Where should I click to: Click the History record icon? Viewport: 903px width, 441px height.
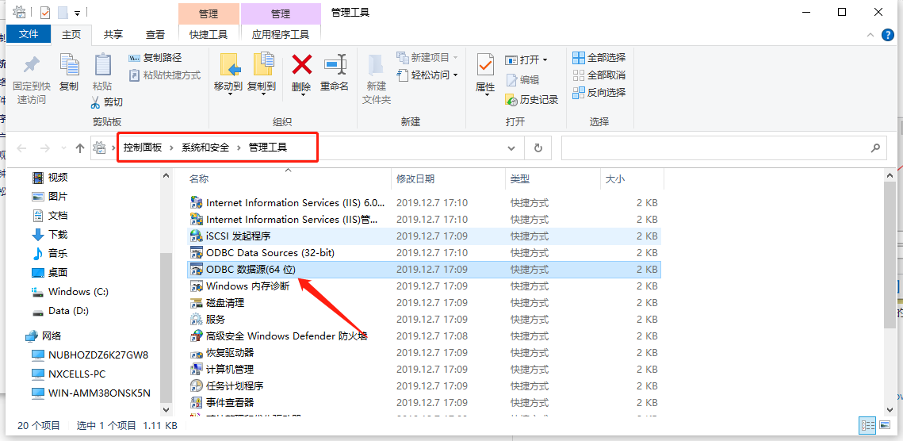click(x=532, y=100)
